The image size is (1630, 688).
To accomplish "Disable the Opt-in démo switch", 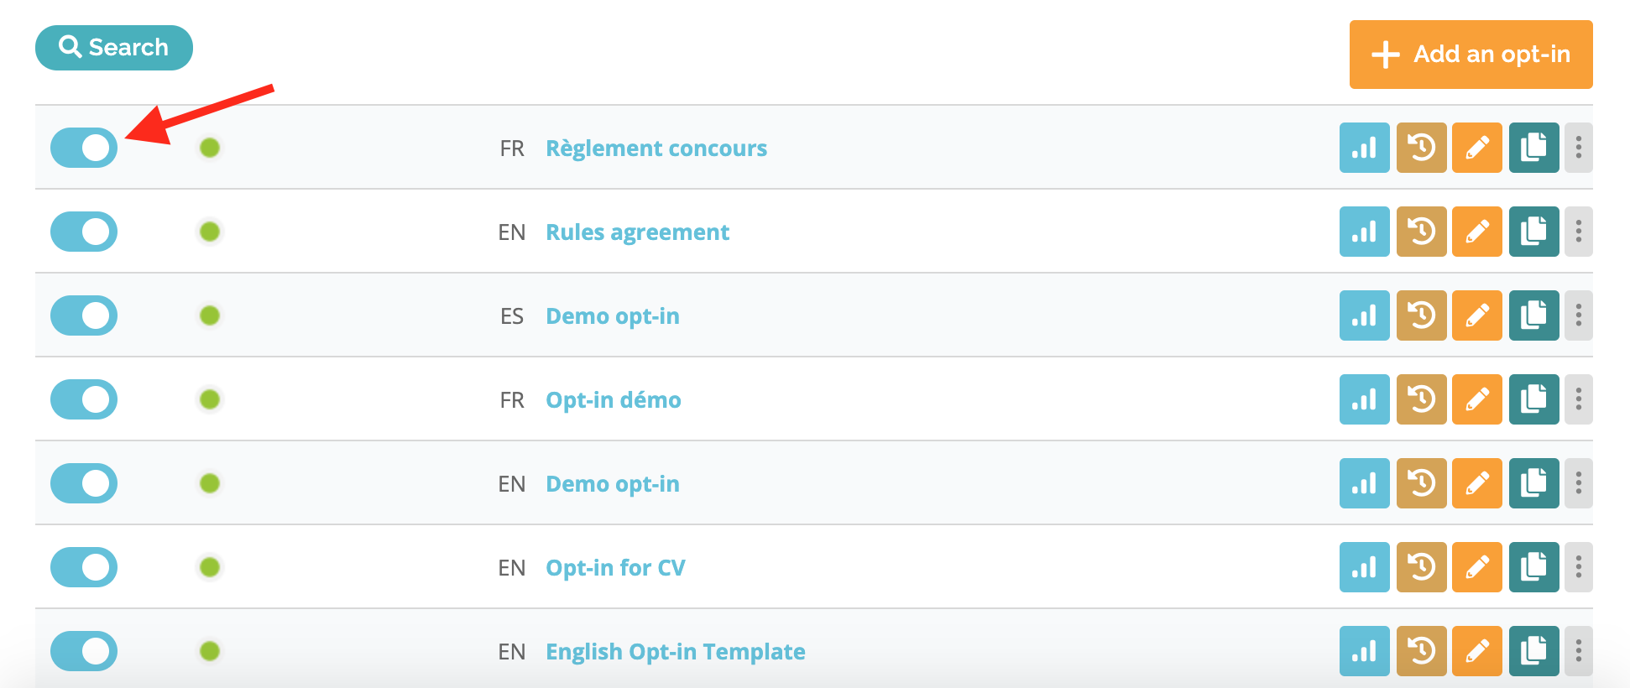I will tap(84, 399).
